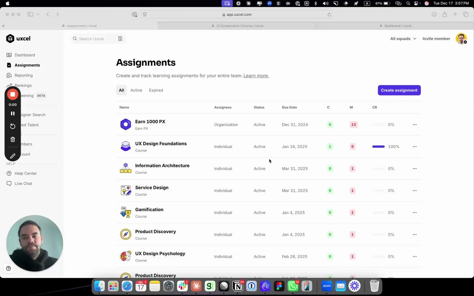Open the help question mark bubble
This screenshot has width=474, height=296.
coord(9,269)
